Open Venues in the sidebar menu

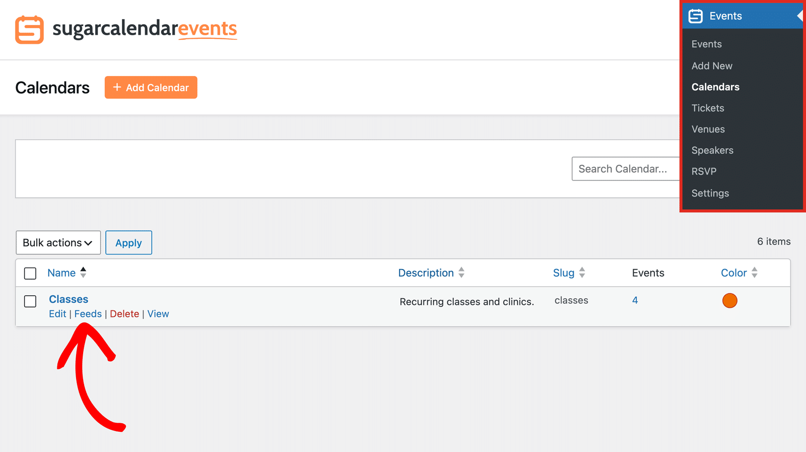[708, 130]
